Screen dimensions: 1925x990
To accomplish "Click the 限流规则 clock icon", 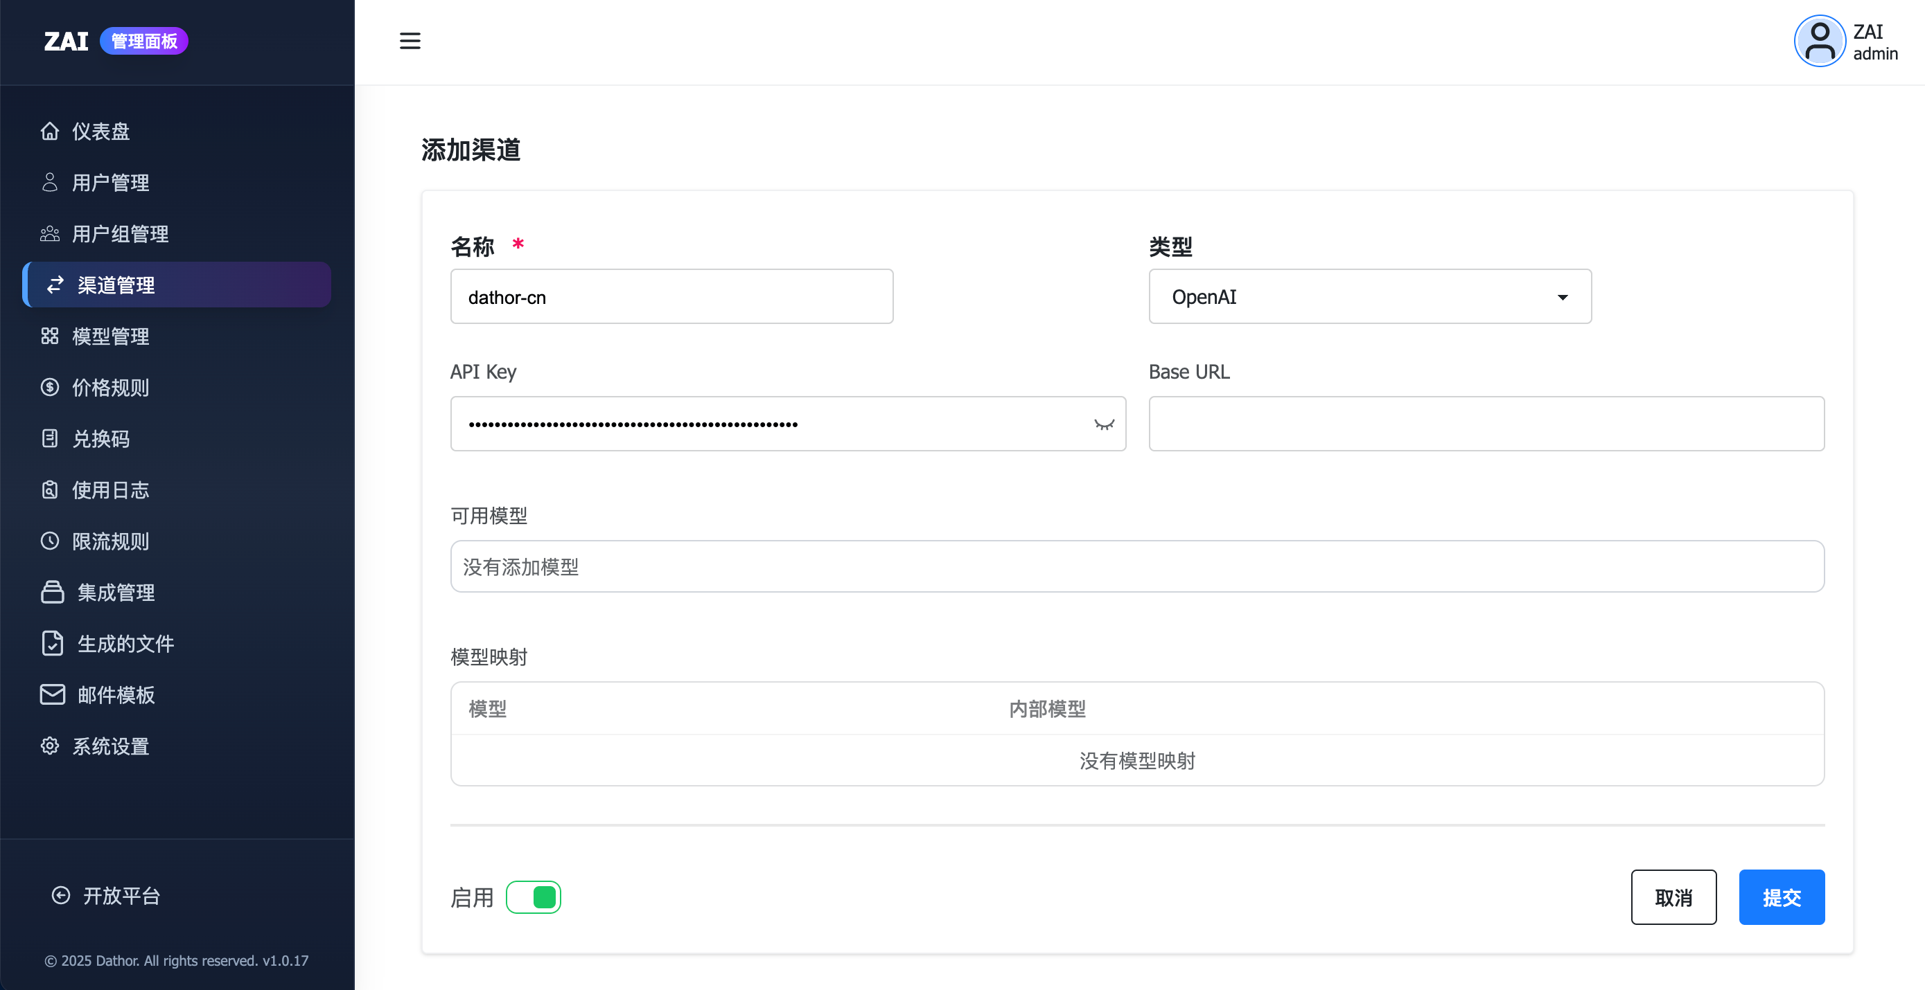I will [x=49, y=541].
